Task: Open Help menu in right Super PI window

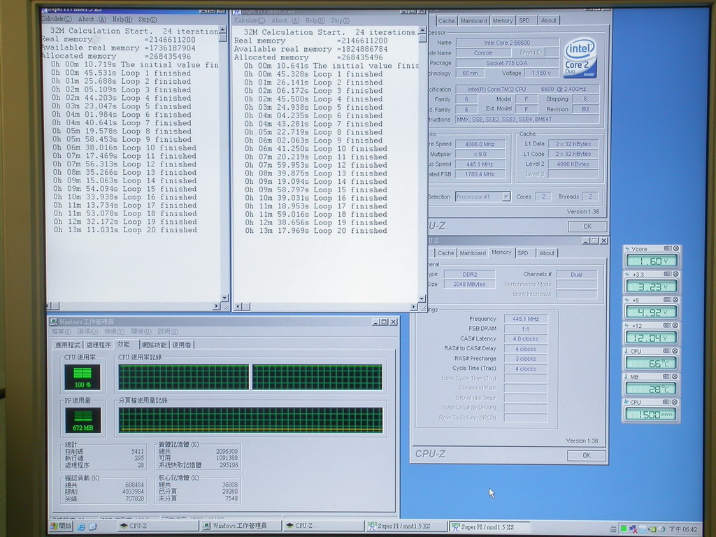Action: tap(315, 21)
